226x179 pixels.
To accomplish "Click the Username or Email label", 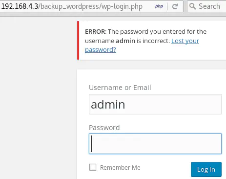I will tap(120, 88).
